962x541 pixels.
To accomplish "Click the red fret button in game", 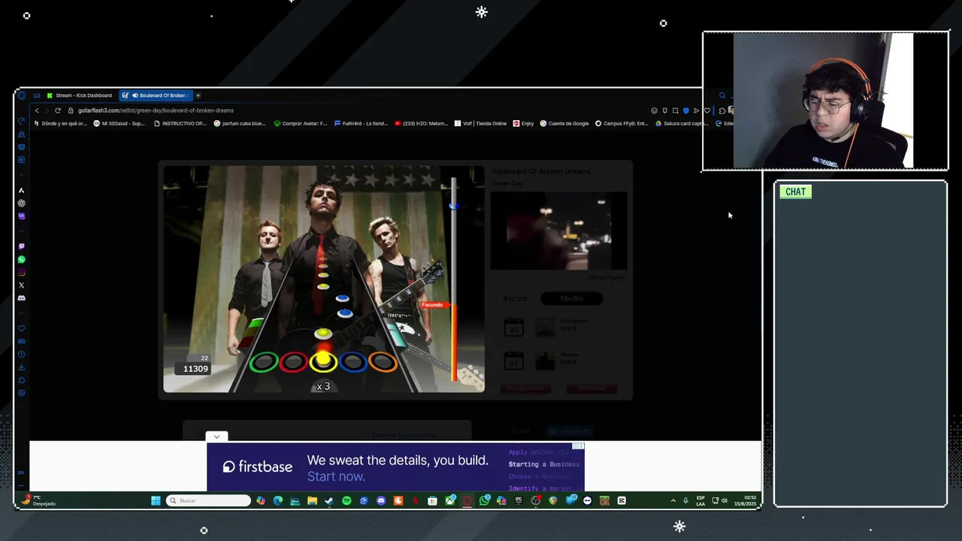I will [x=293, y=362].
